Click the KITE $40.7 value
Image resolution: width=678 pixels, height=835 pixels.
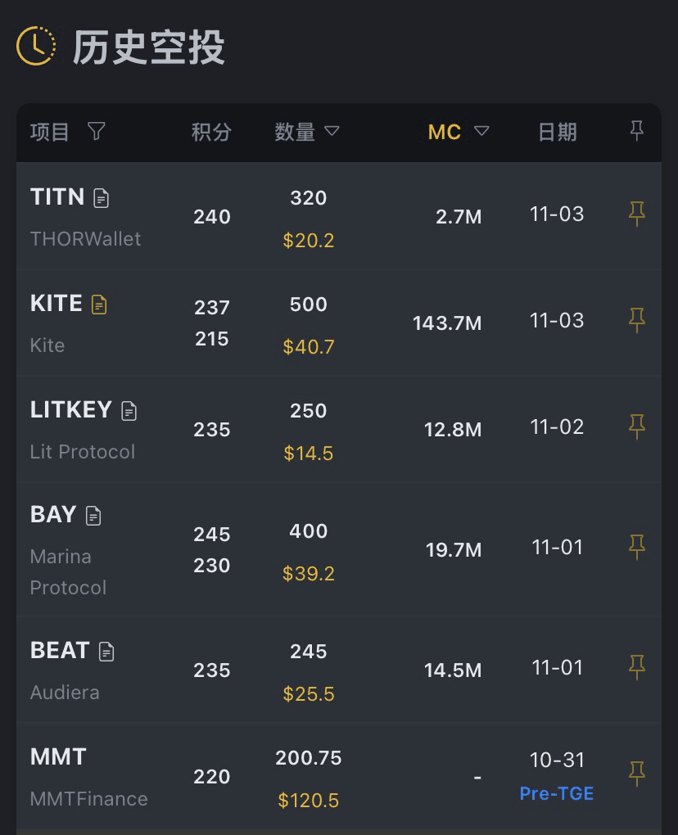[309, 346]
